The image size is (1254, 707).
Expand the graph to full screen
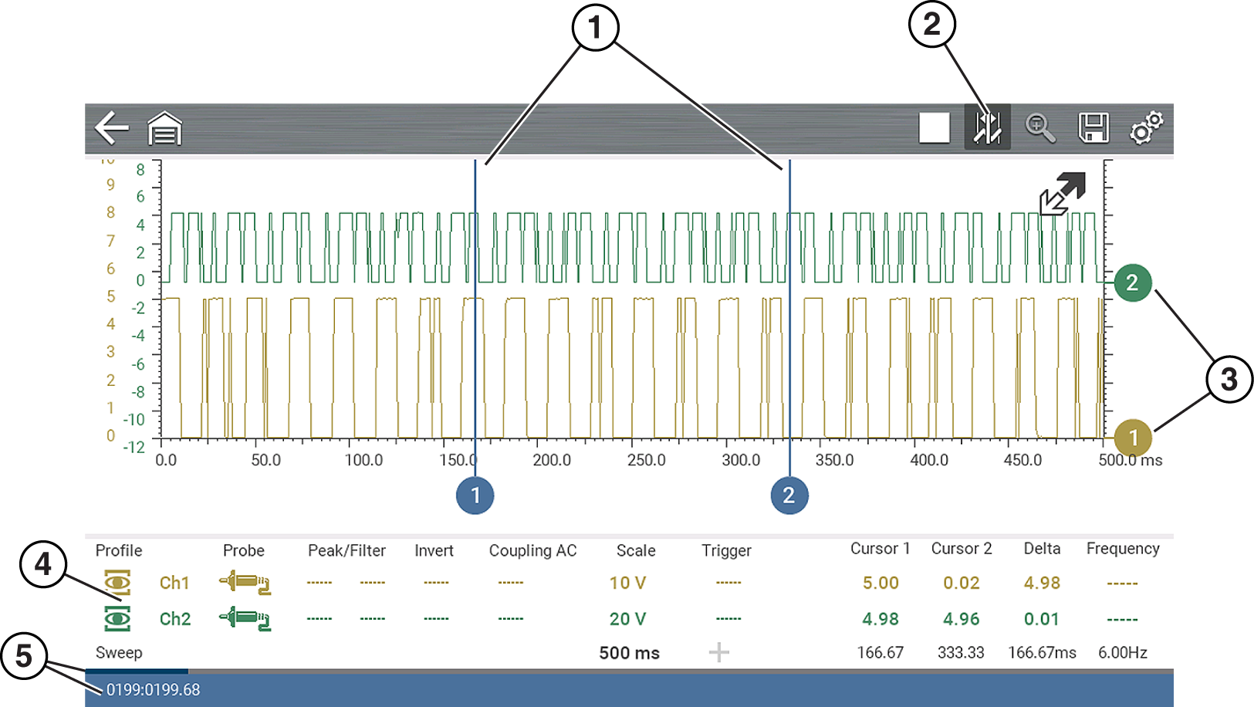point(1063,193)
